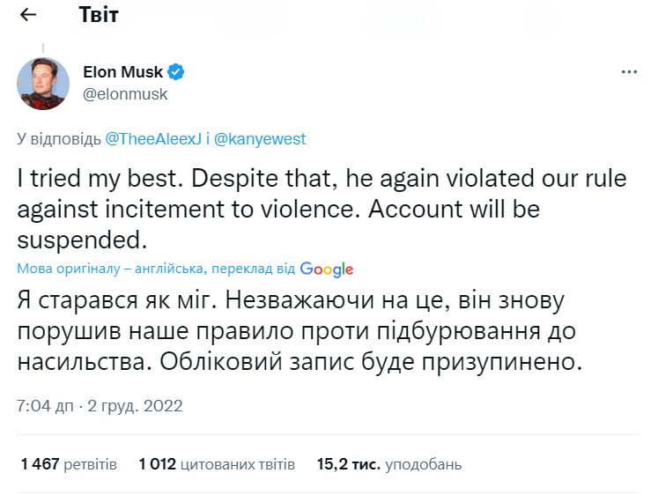View the 1 012 цитованих твітів
The height and width of the screenshot is (495, 651).
217,464
